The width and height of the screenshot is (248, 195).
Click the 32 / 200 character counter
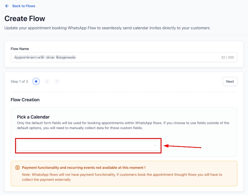(x=227, y=57)
